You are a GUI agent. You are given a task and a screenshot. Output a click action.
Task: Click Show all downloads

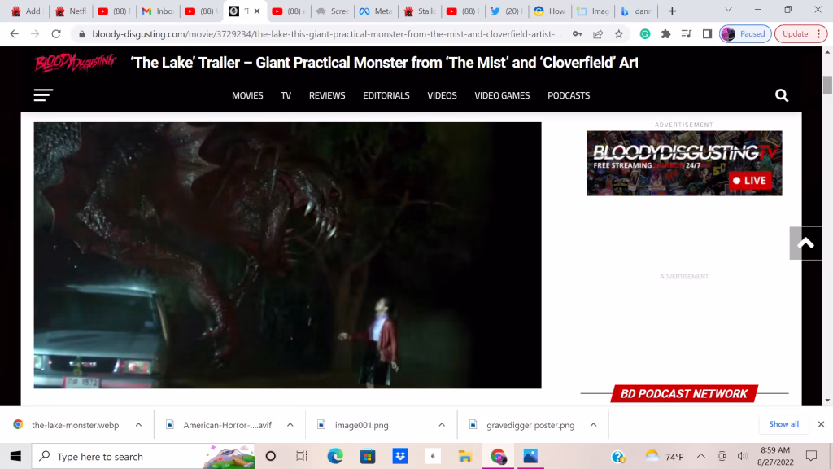pyautogui.click(x=783, y=424)
